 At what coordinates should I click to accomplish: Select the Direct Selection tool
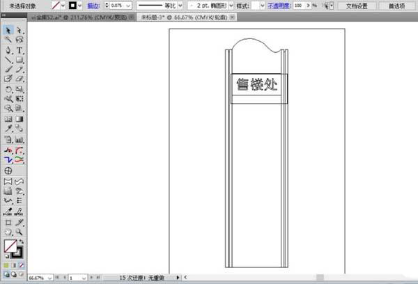tap(20, 30)
